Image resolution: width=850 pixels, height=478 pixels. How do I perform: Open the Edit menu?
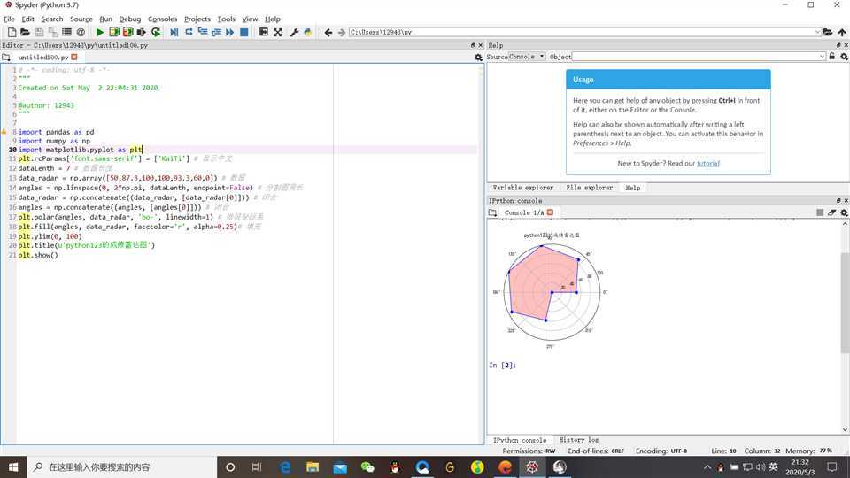[x=27, y=19]
